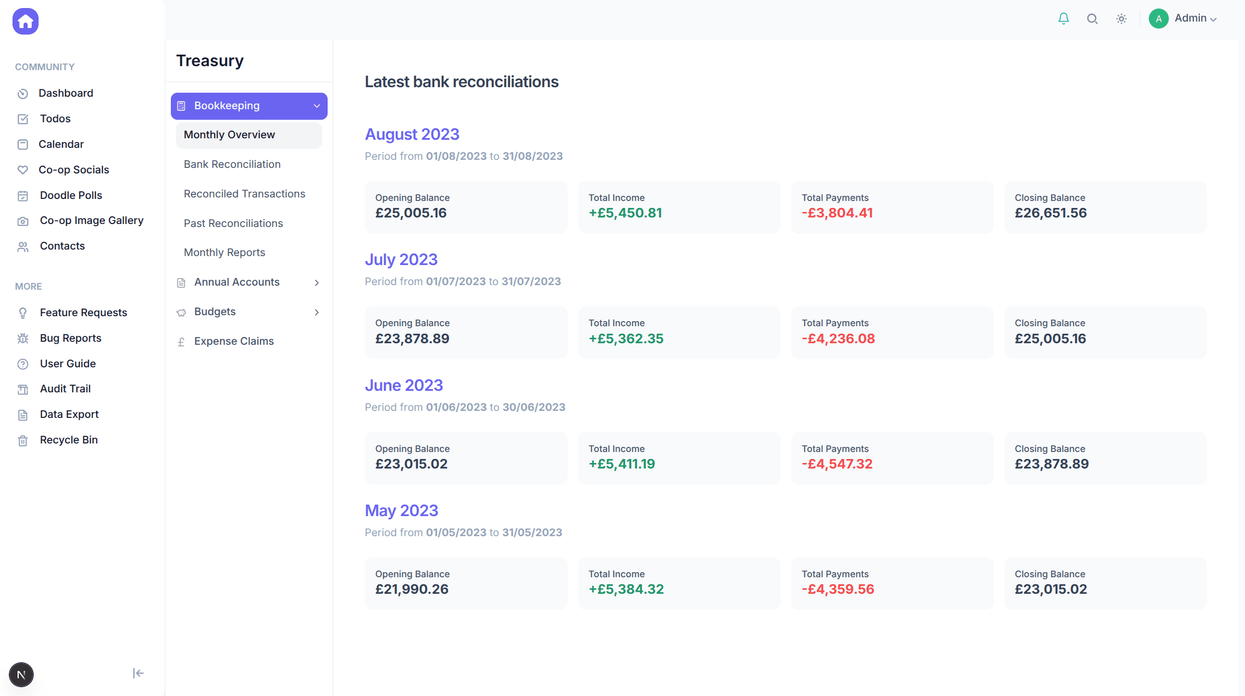Open the Recycle Bin trash icon
The image size is (1245, 696).
coord(23,440)
